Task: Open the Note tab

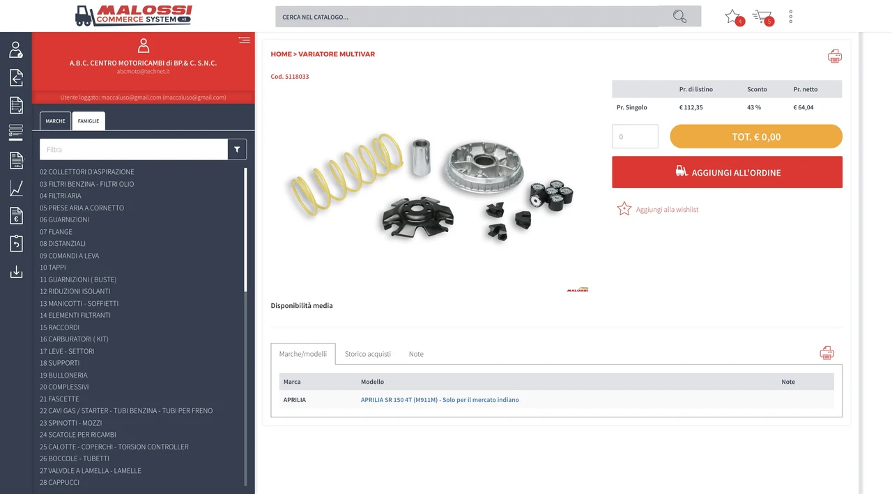Action: [416, 354]
